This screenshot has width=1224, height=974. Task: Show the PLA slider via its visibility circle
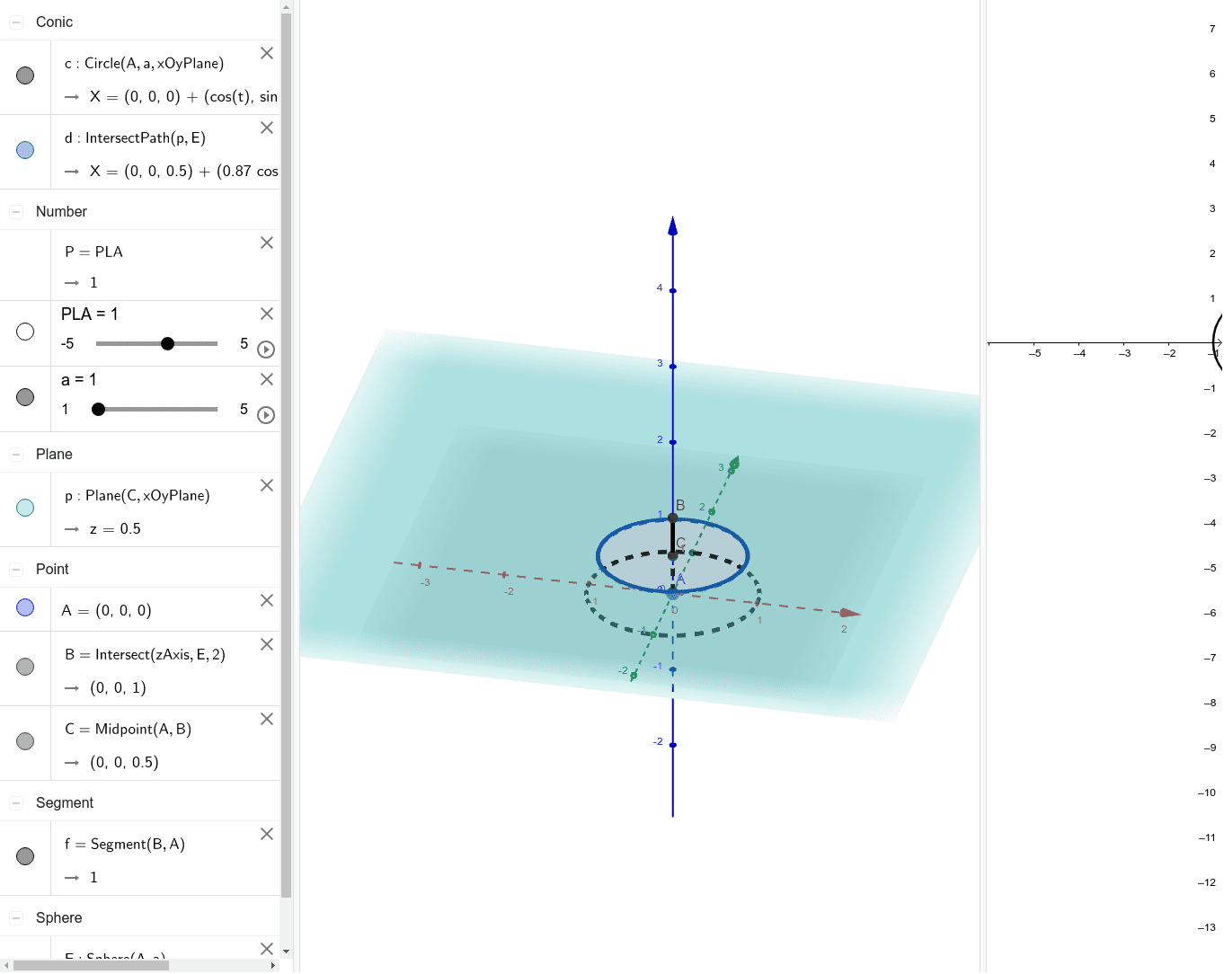[25, 332]
